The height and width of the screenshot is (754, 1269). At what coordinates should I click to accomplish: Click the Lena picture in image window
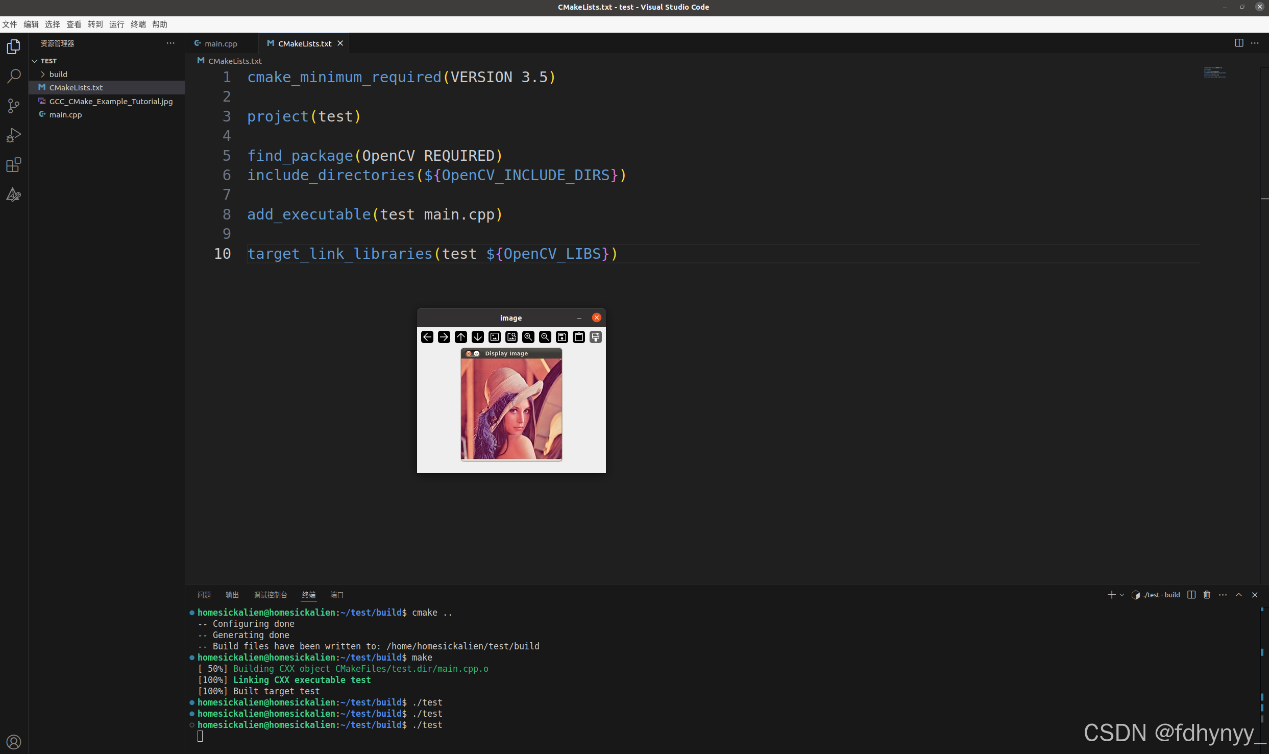pyautogui.click(x=511, y=408)
